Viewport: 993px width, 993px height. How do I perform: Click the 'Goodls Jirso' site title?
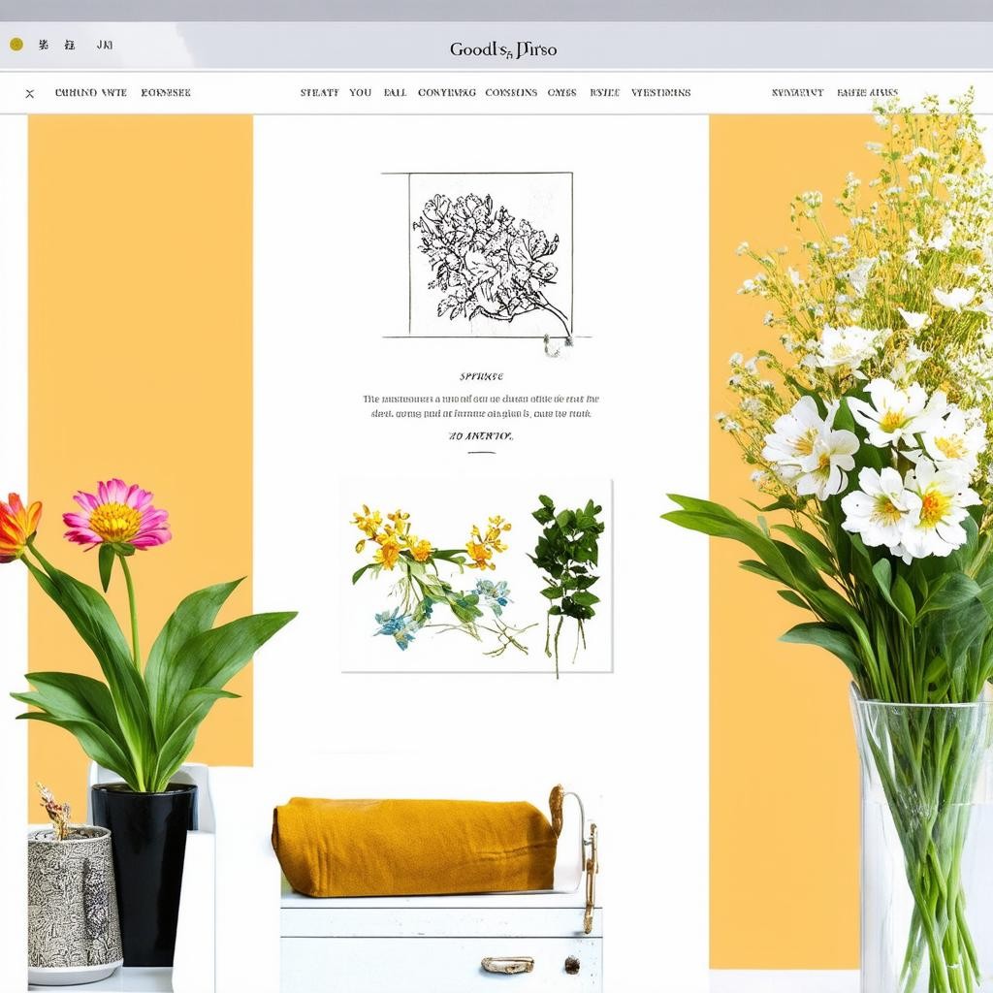point(502,49)
